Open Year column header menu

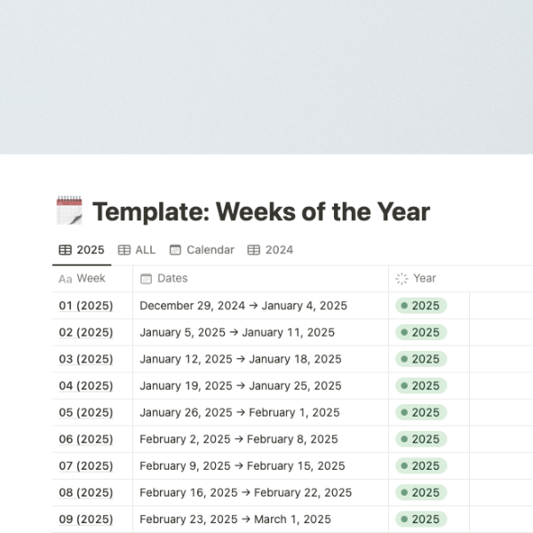tap(425, 278)
